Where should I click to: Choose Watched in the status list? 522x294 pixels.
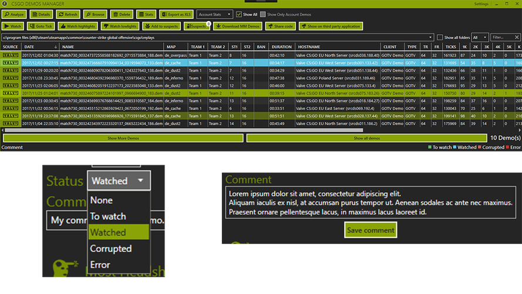coord(119,232)
